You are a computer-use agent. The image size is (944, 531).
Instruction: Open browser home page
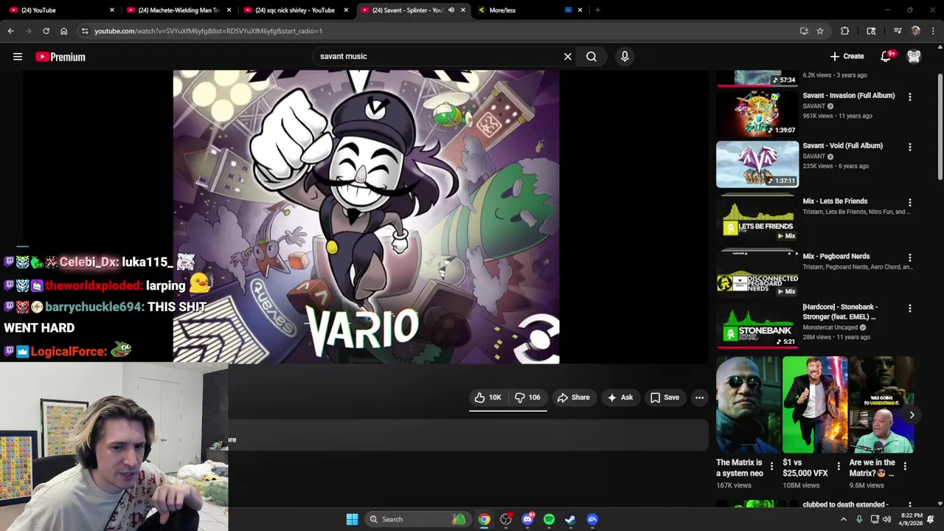coord(64,31)
